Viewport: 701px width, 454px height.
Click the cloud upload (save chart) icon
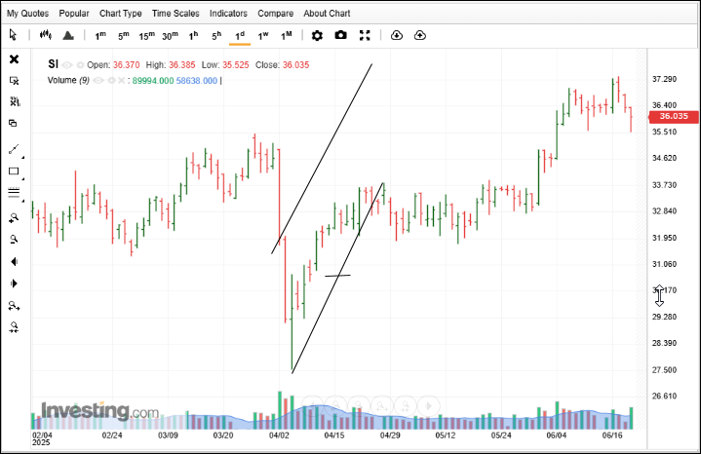(x=420, y=35)
